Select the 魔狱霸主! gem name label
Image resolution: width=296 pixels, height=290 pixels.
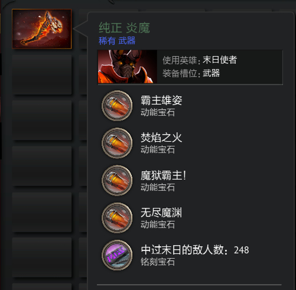point(163,175)
